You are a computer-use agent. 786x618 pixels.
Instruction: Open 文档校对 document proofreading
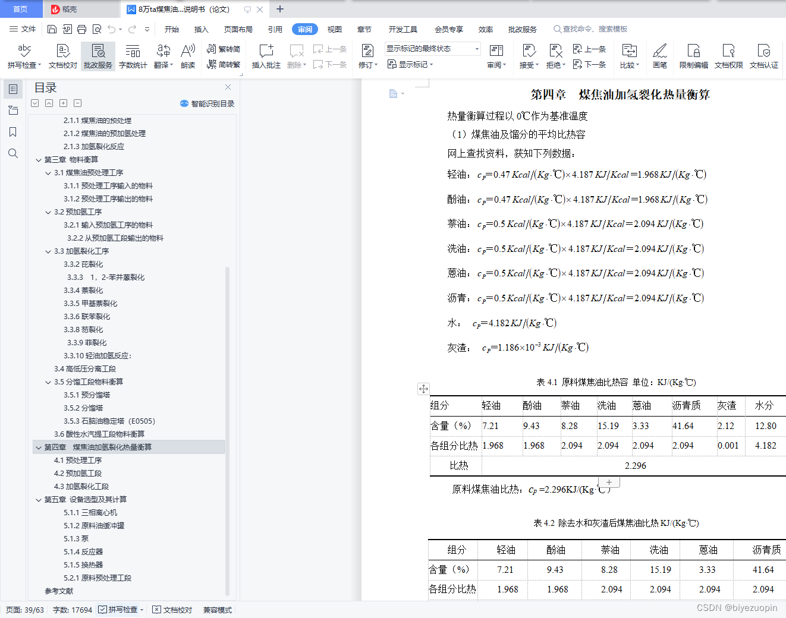tap(63, 56)
